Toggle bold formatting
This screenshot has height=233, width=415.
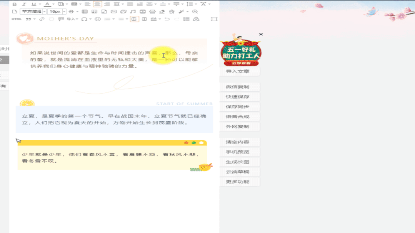click(15, 4)
